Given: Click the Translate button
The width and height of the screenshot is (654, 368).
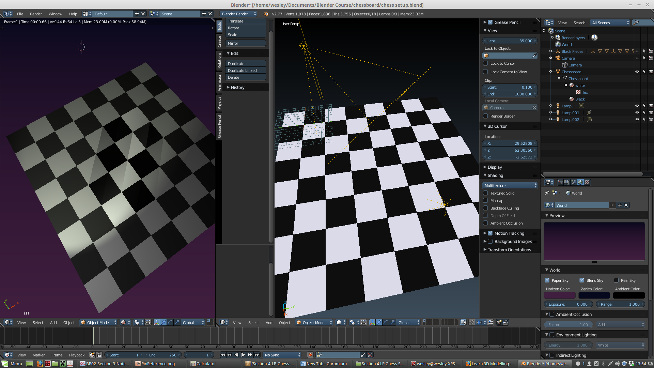Looking at the screenshot, I should [x=245, y=21].
